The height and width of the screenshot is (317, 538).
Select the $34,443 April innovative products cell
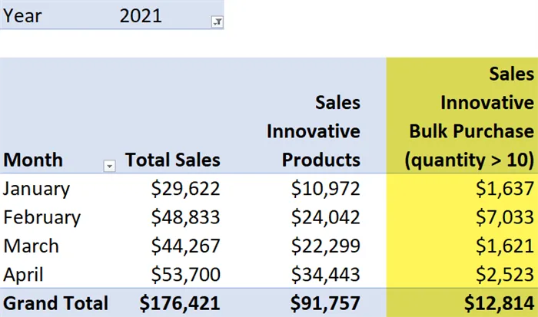pyautogui.click(x=328, y=274)
